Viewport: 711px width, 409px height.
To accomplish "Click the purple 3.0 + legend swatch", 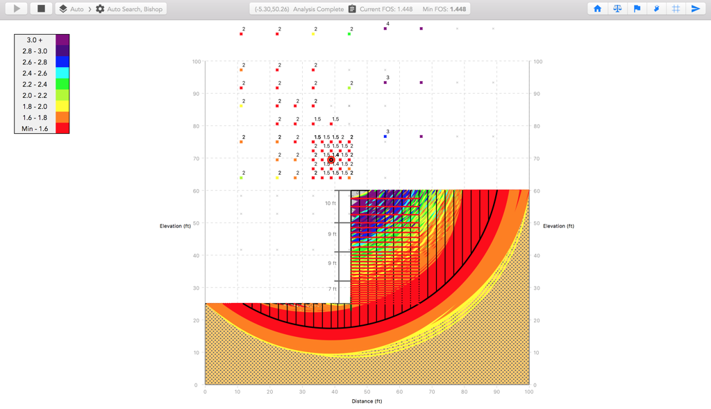I will coord(62,40).
